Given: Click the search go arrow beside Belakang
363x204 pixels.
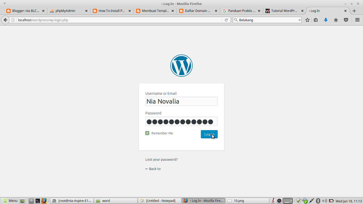Looking at the screenshot, I should tap(299, 20).
